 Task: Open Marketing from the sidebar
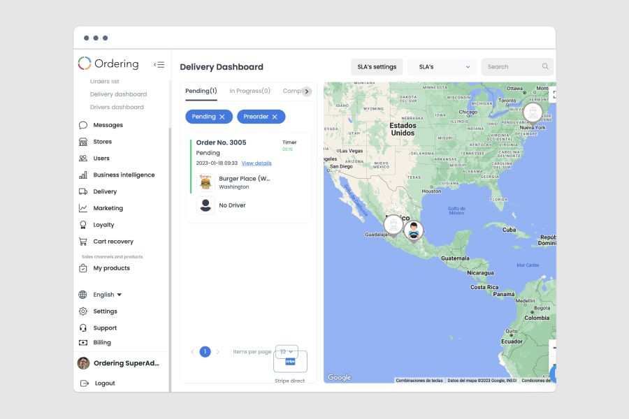[x=108, y=208]
